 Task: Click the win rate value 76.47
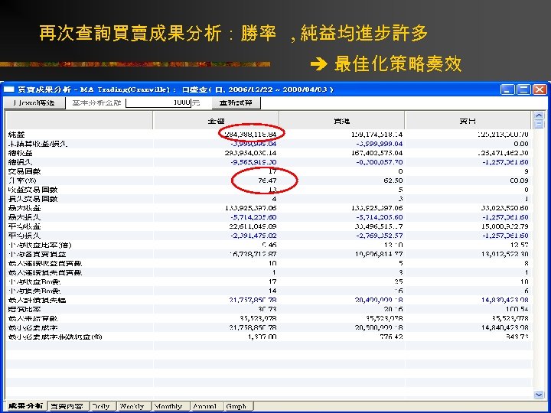point(267,180)
